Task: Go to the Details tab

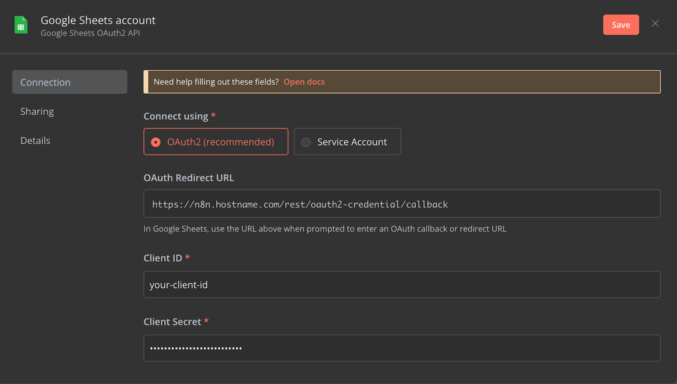Action: click(x=35, y=140)
